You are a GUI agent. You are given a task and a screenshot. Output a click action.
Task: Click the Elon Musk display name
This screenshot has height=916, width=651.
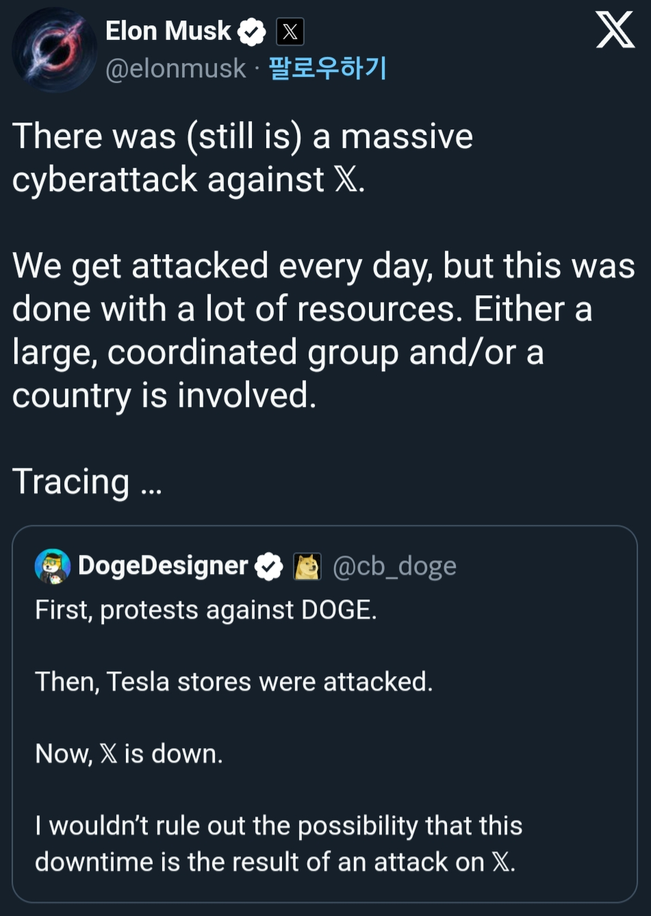tap(168, 31)
